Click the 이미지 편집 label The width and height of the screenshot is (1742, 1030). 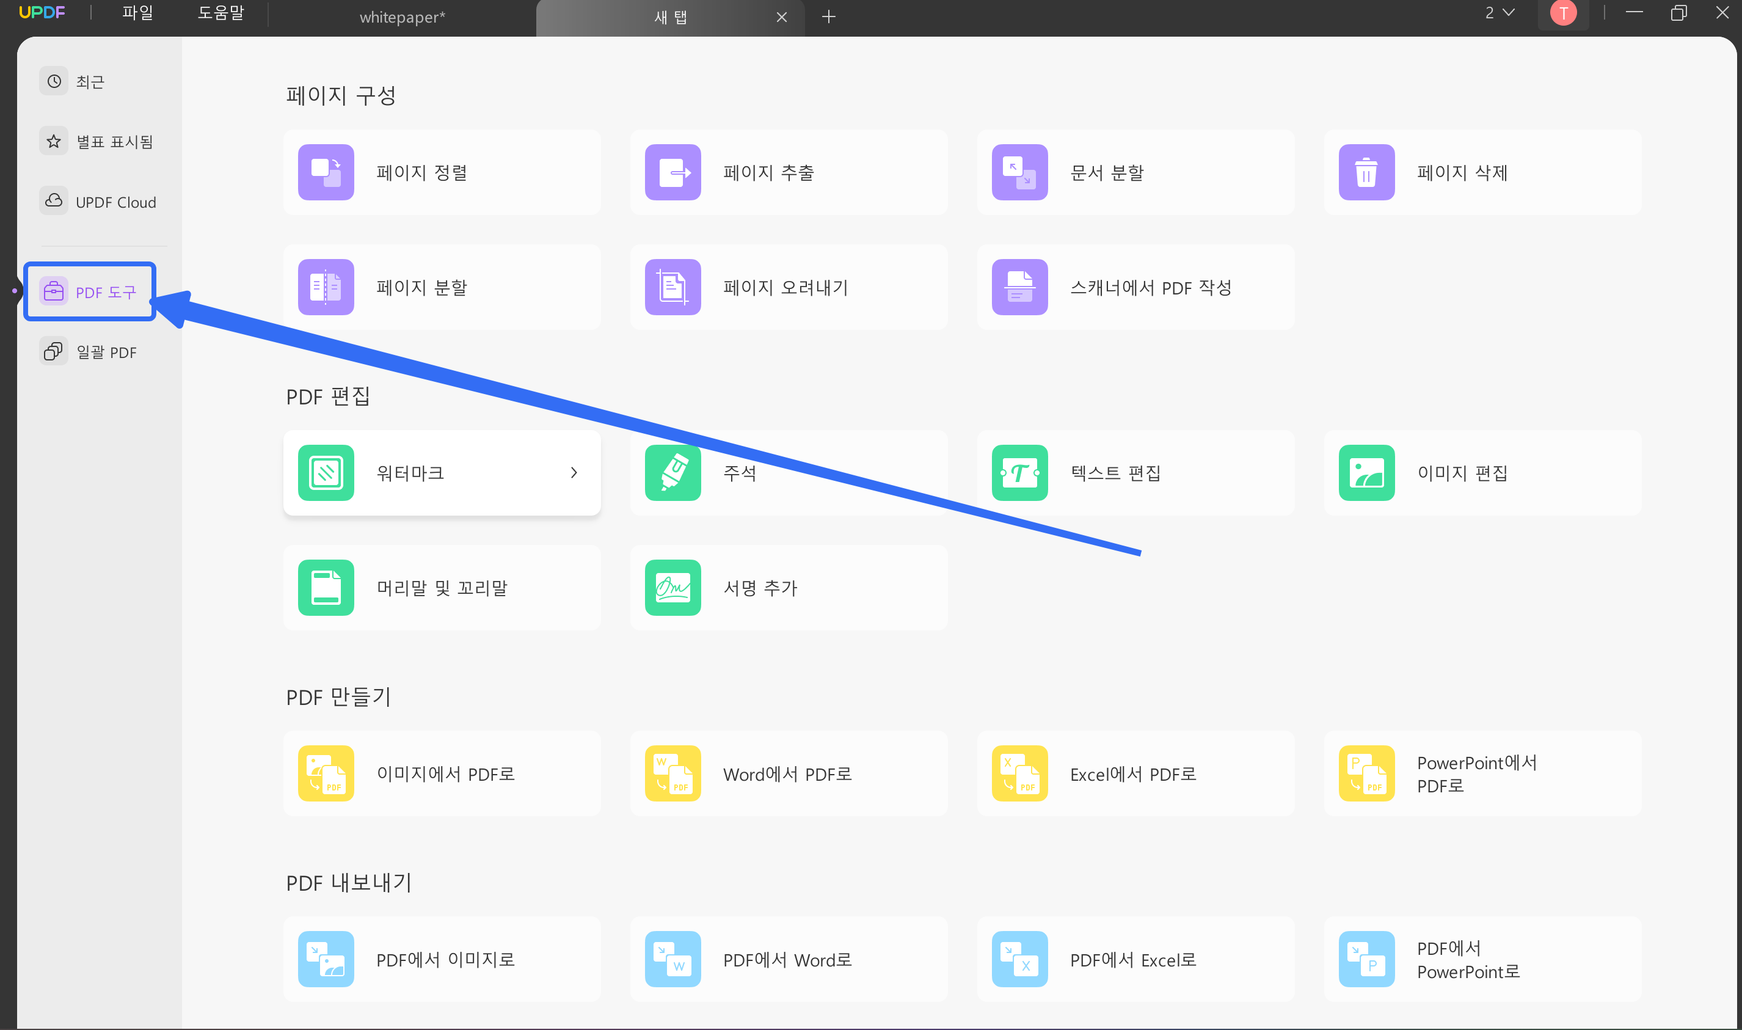(x=1462, y=473)
